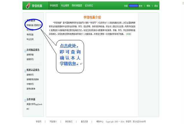This screenshot has height=128, width=184.
Task: Click 退出 to log out
Action: click(x=156, y=6)
